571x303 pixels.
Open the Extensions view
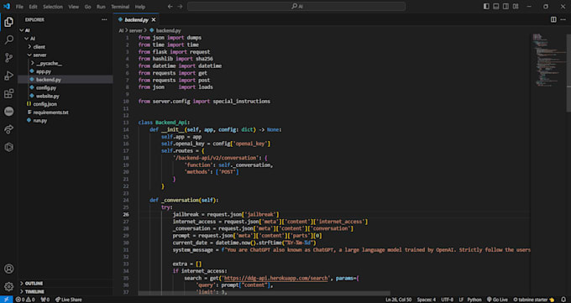click(8, 93)
